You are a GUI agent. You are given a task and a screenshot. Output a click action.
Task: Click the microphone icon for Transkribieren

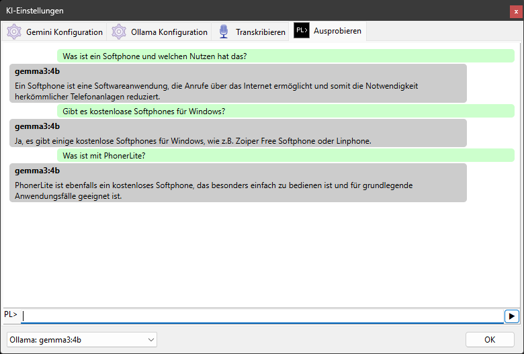tap(224, 32)
